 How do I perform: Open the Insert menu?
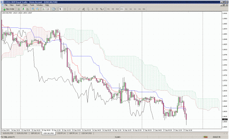[18, 5]
